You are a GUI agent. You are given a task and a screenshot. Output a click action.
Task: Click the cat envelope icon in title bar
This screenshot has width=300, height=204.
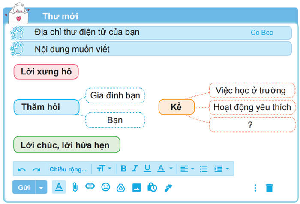click(18, 13)
